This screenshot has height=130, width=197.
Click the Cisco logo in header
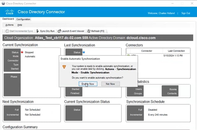pos(10,12)
